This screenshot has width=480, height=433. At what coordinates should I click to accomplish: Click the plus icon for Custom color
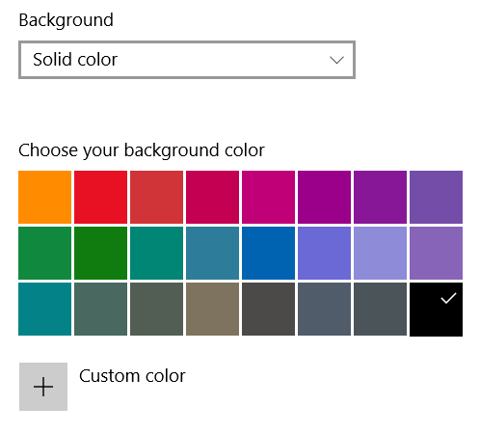43,387
